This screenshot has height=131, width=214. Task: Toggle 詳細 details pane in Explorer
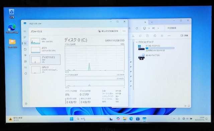pos(184,35)
